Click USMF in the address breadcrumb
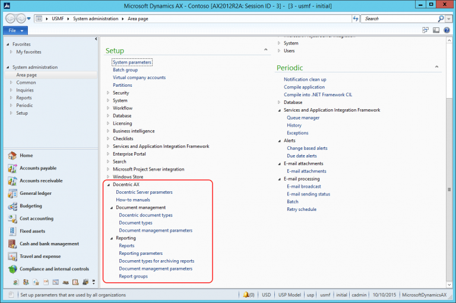456x303 pixels. 58,18
